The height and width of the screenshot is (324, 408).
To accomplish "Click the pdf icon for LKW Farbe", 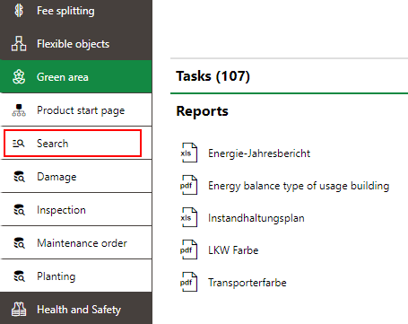I will (189, 250).
